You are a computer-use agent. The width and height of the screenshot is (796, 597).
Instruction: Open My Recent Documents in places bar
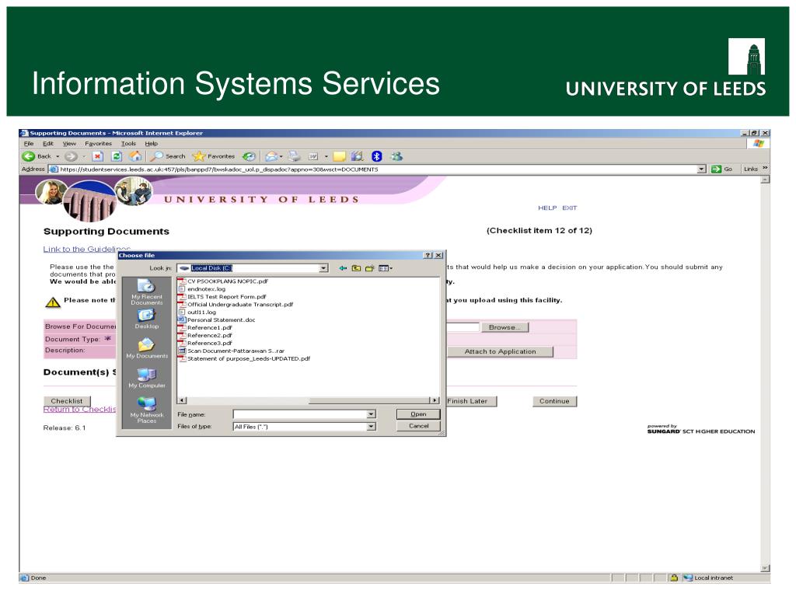click(147, 292)
